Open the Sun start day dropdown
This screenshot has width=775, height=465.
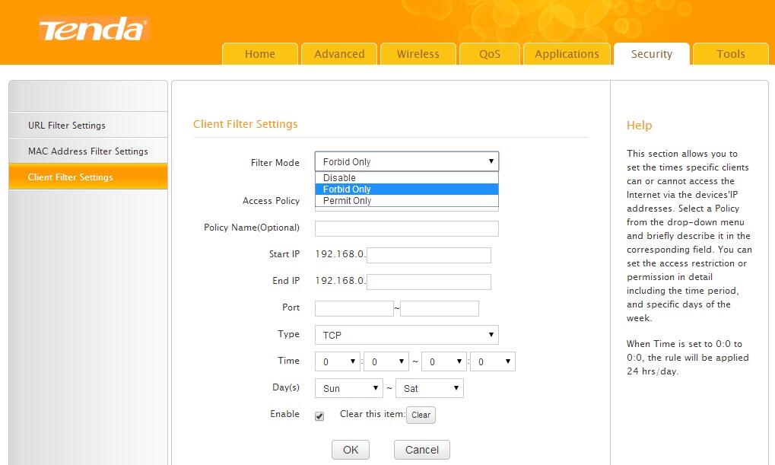[349, 388]
